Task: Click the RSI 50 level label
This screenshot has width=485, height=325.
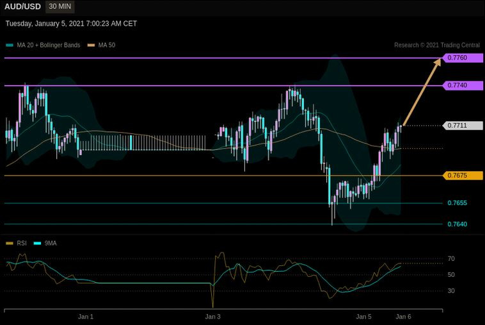Action: [x=451, y=275]
